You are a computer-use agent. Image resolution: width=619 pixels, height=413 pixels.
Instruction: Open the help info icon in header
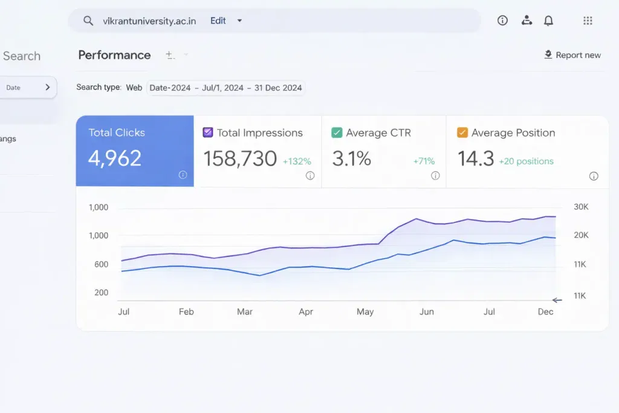pyautogui.click(x=502, y=21)
